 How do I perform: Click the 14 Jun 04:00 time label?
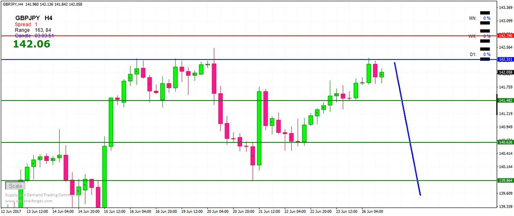[64, 211]
